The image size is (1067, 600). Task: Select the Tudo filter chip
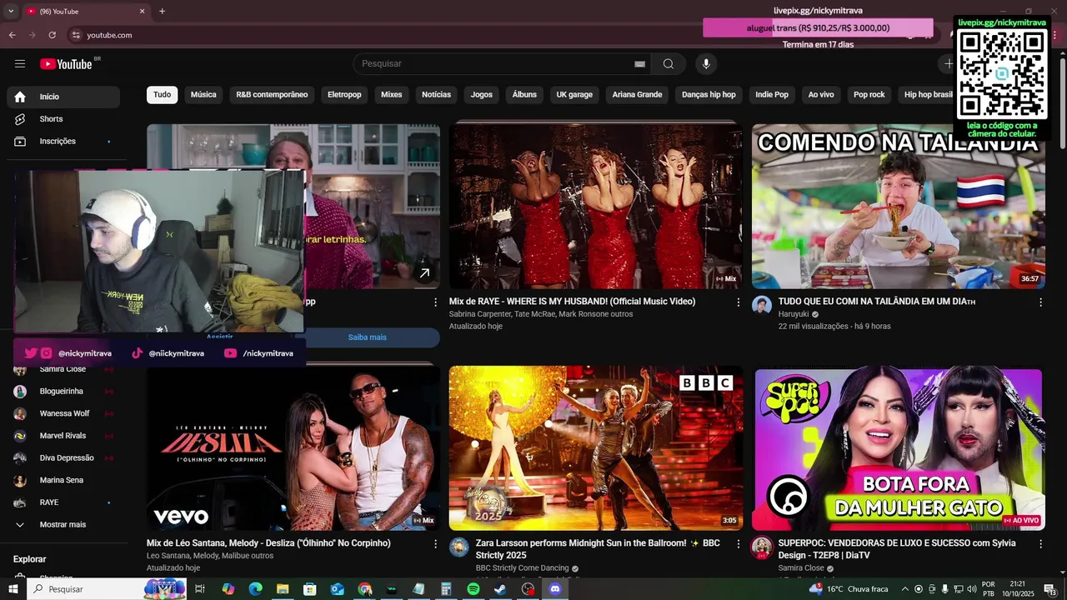[x=162, y=95]
